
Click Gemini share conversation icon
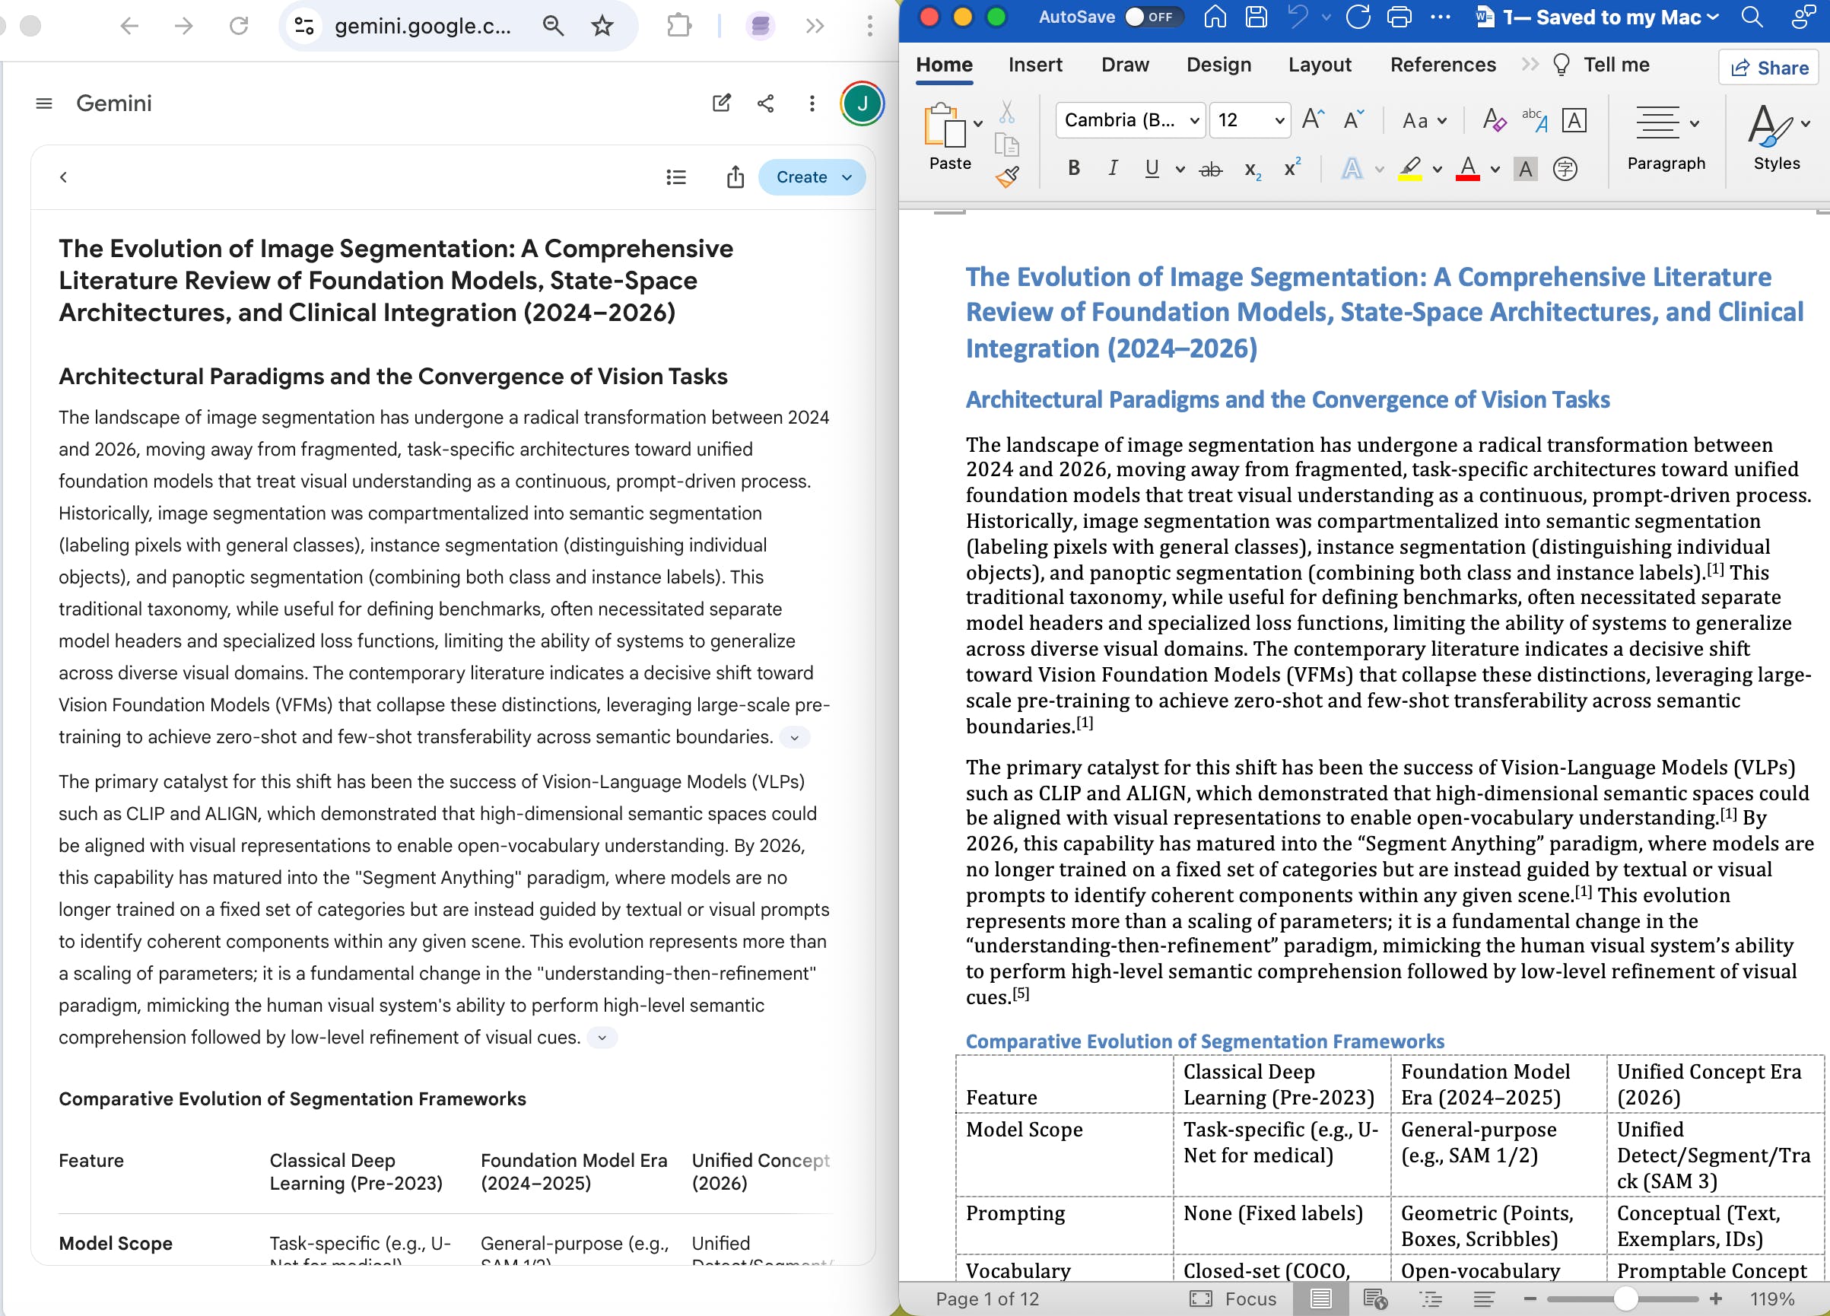[x=766, y=103]
